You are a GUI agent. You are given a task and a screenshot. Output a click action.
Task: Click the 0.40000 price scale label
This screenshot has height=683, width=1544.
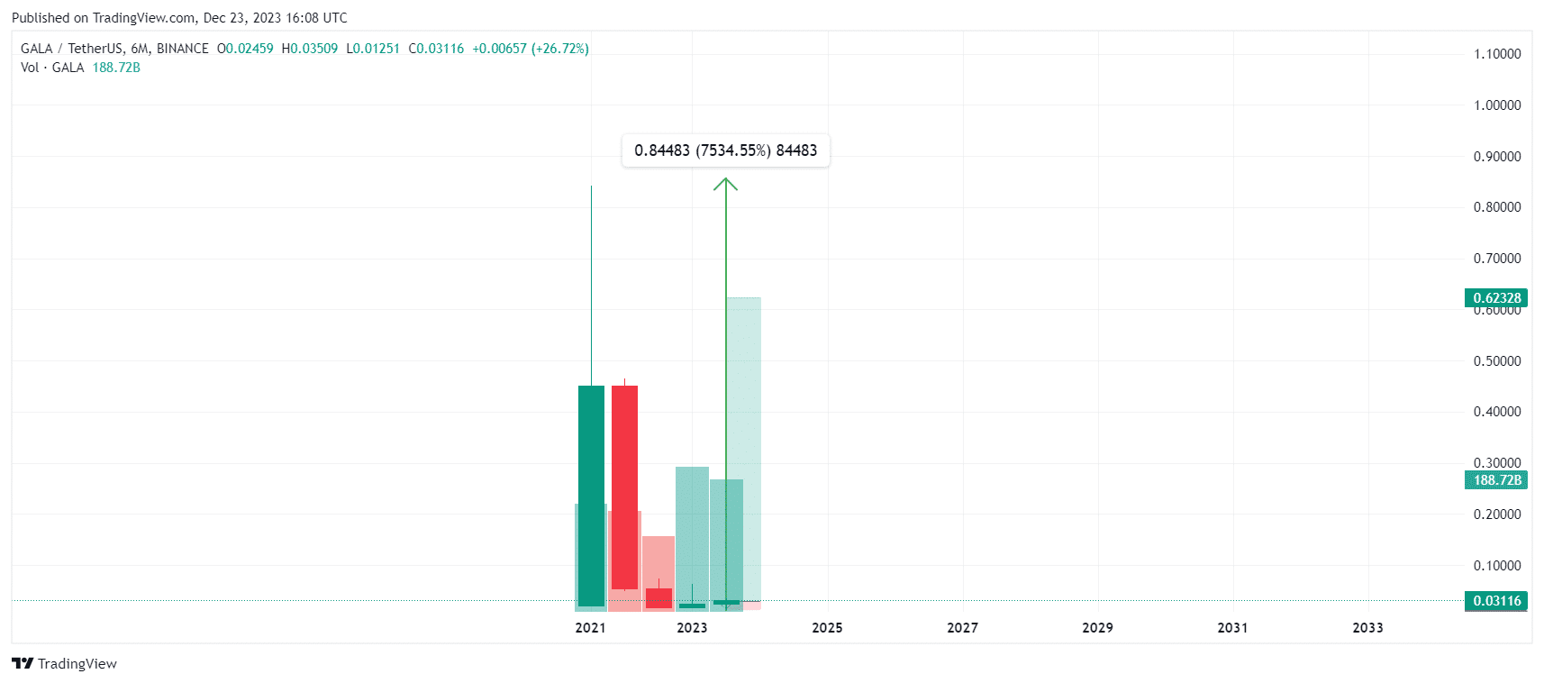(x=1497, y=412)
